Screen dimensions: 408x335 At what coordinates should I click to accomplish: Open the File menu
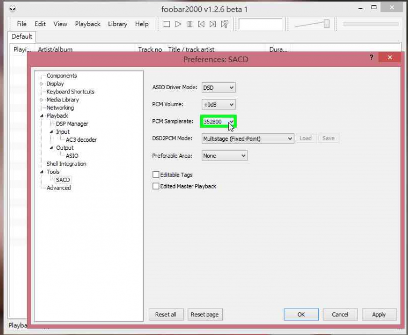pos(21,24)
